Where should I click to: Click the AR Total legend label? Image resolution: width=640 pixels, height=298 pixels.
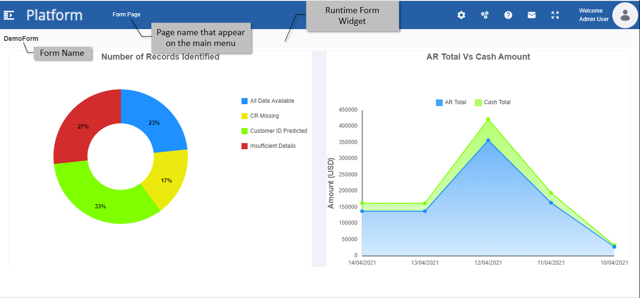click(456, 102)
